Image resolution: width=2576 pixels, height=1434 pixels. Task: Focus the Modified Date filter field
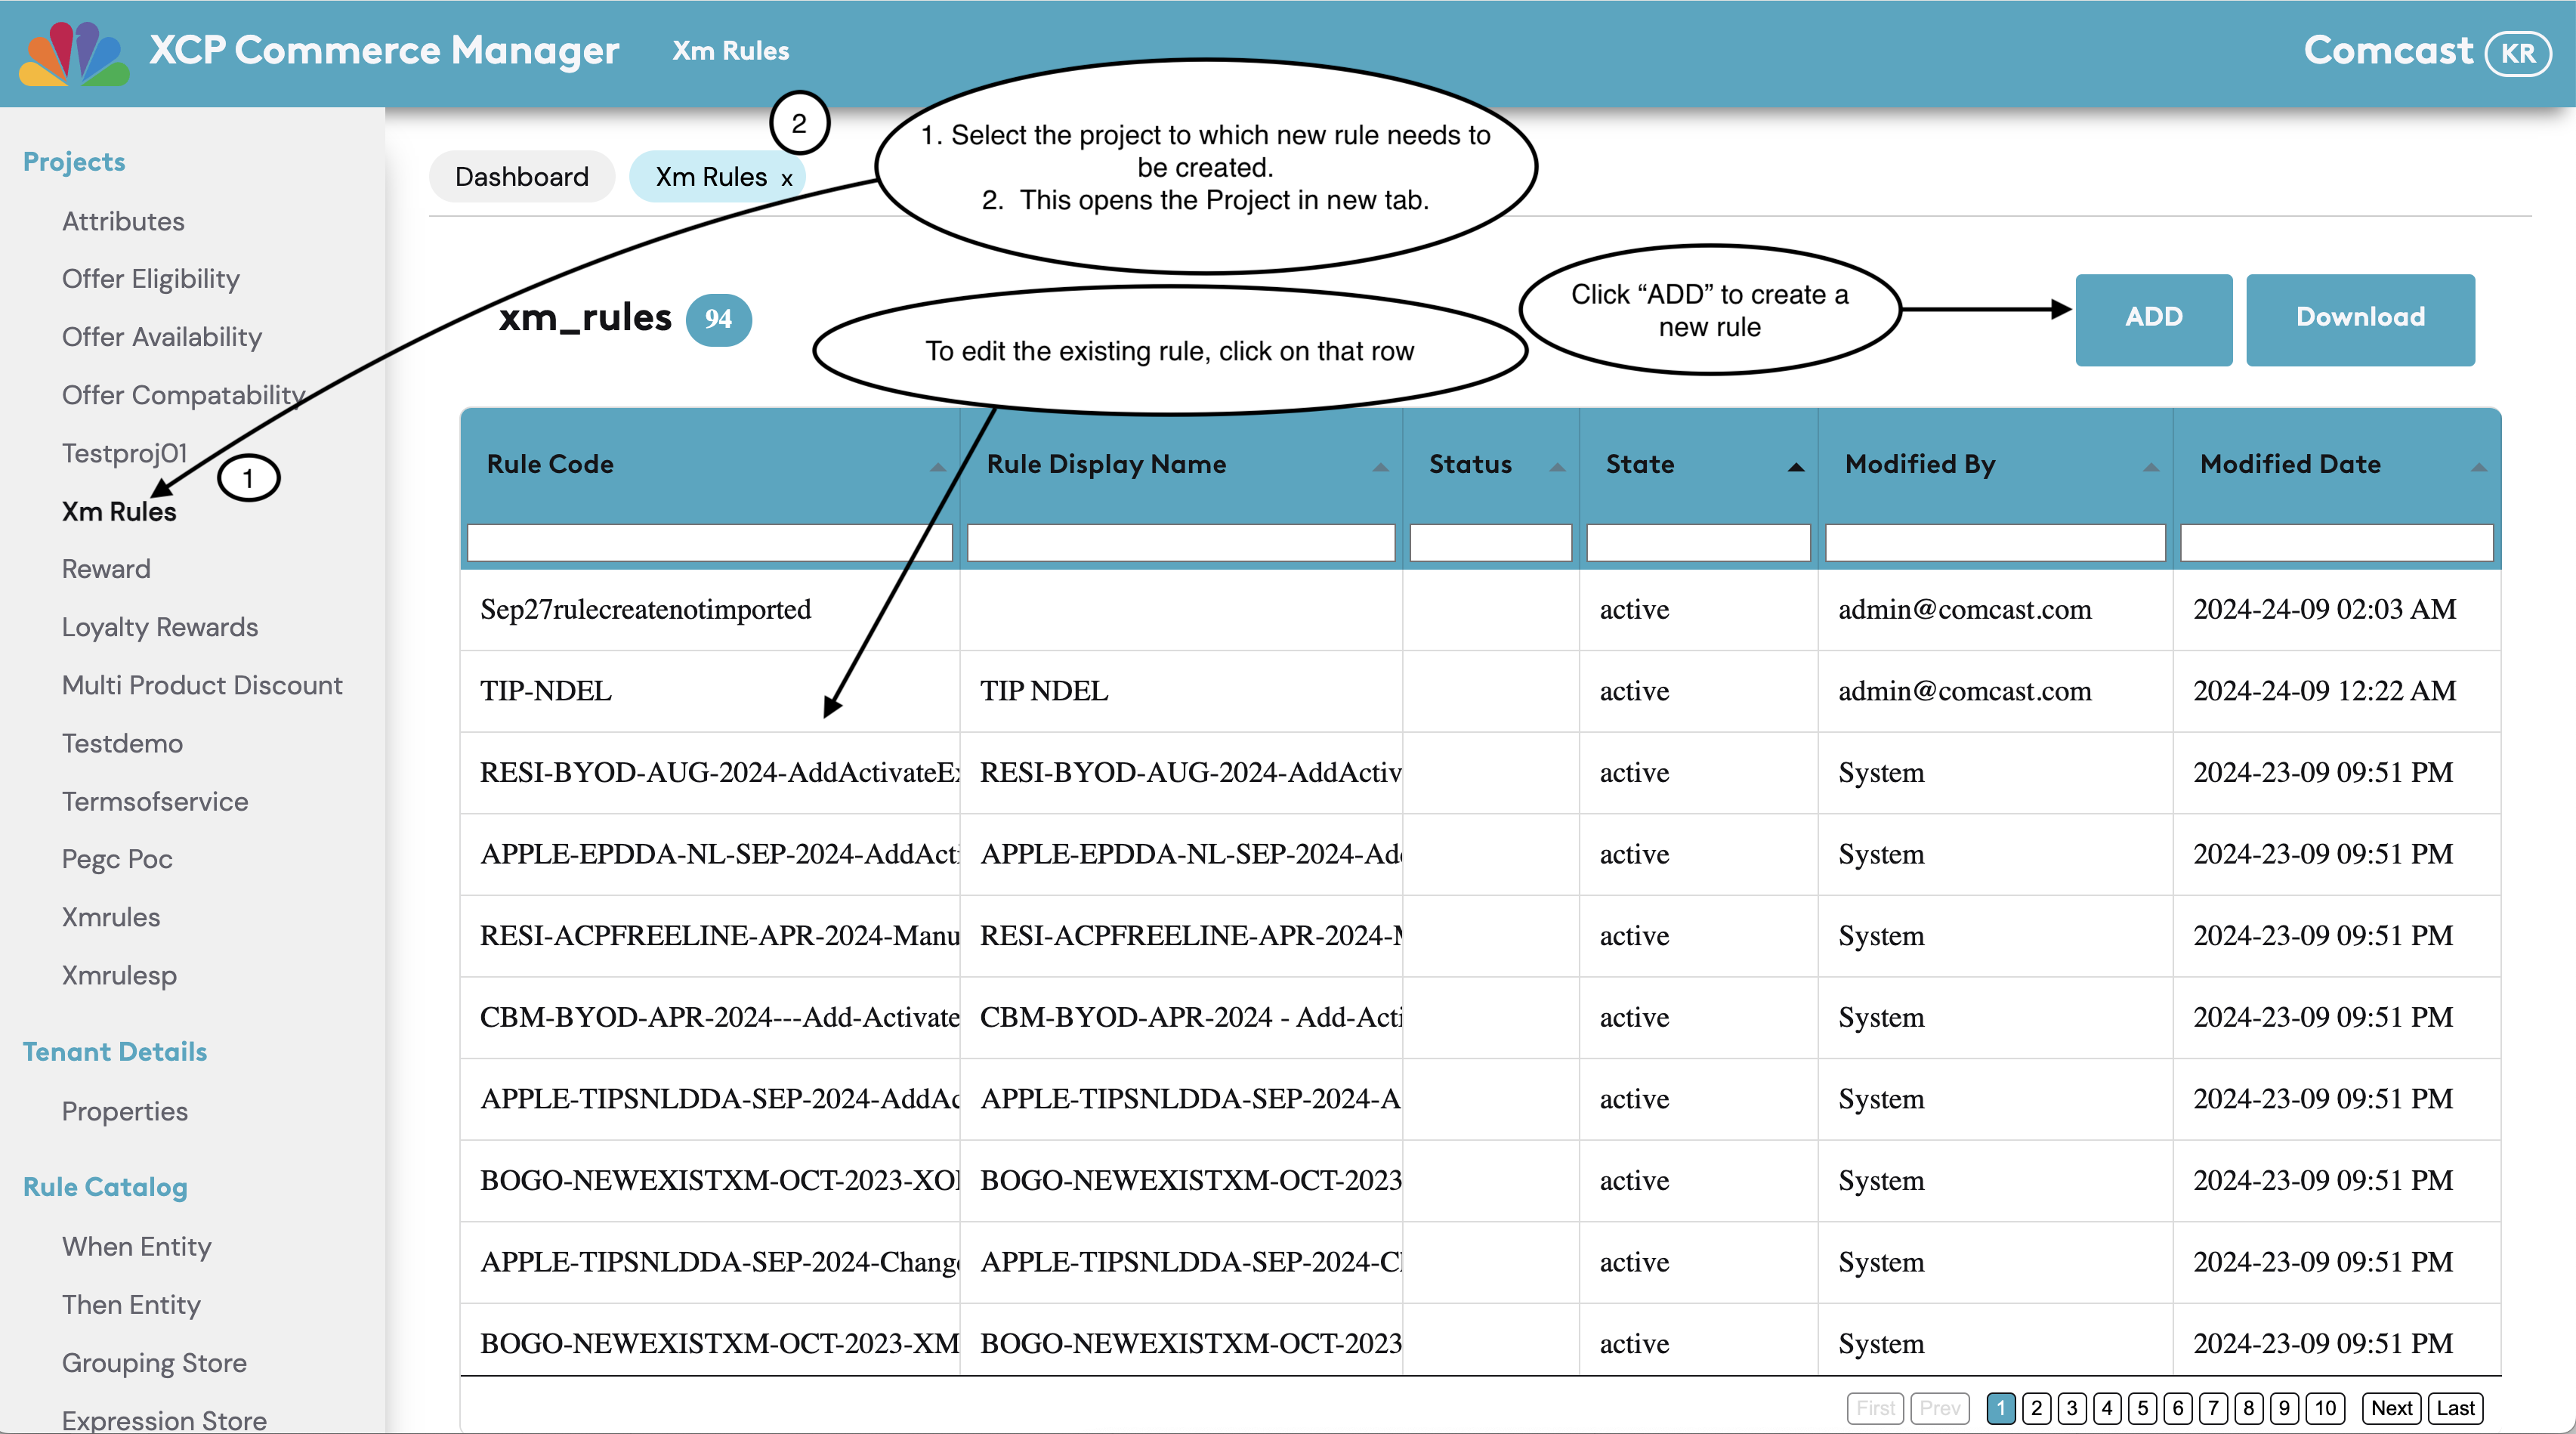click(2336, 543)
